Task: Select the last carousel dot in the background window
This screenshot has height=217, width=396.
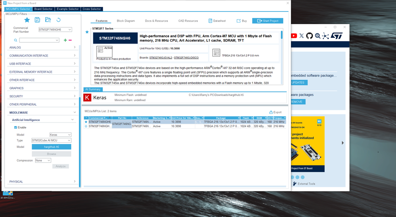Action: point(303,177)
